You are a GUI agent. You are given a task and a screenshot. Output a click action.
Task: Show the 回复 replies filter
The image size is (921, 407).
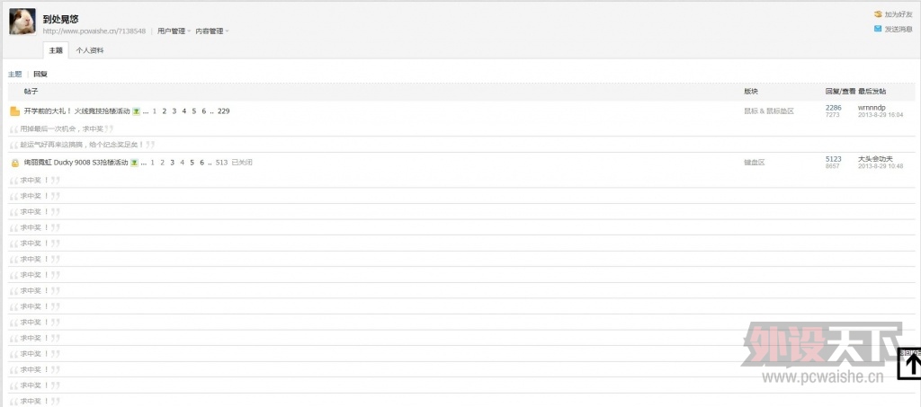40,74
